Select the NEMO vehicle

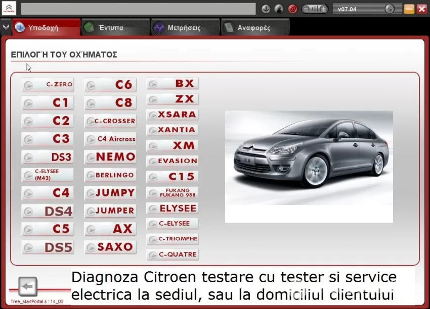point(110,157)
